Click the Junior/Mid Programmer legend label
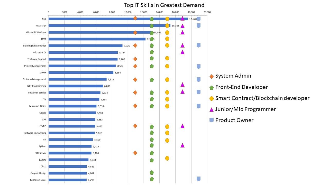The image size is (329, 185). coord(245,109)
